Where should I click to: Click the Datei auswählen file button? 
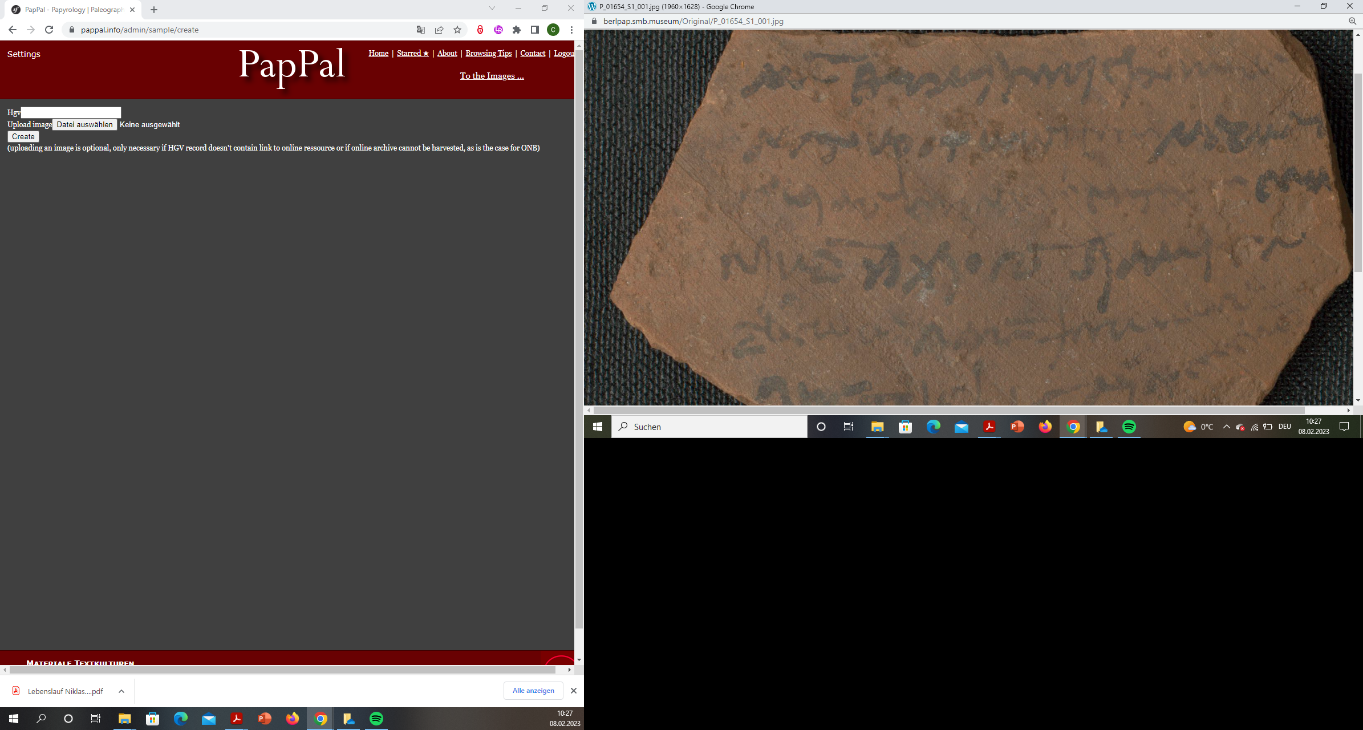(x=85, y=124)
